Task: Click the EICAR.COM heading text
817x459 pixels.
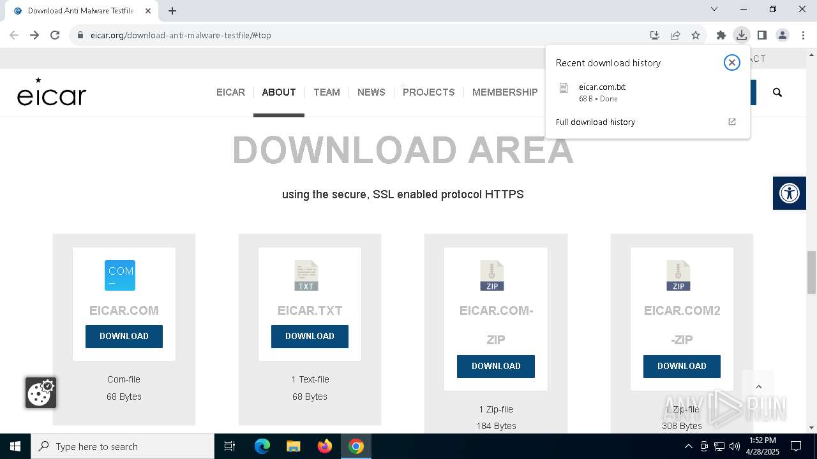Action: tap(124, 310)
